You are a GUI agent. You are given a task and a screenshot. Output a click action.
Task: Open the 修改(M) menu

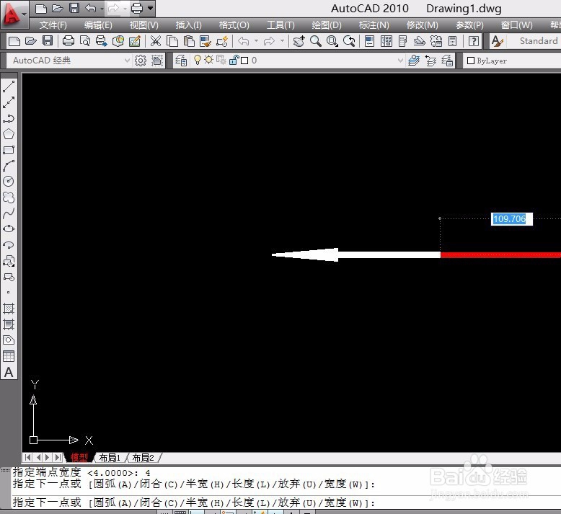pyautogui.click(x=422, y=25)
